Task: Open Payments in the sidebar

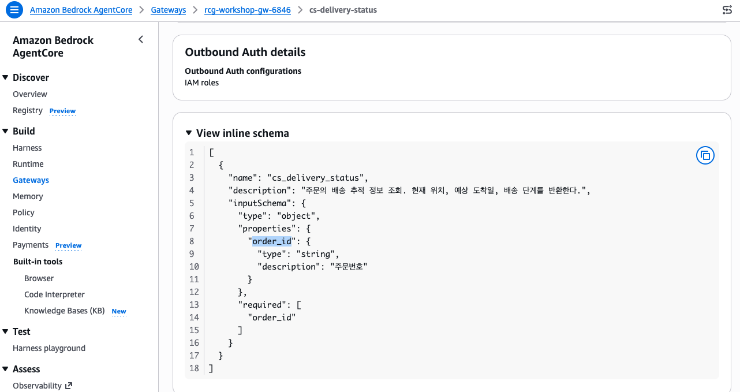Action: click(31, 245)
